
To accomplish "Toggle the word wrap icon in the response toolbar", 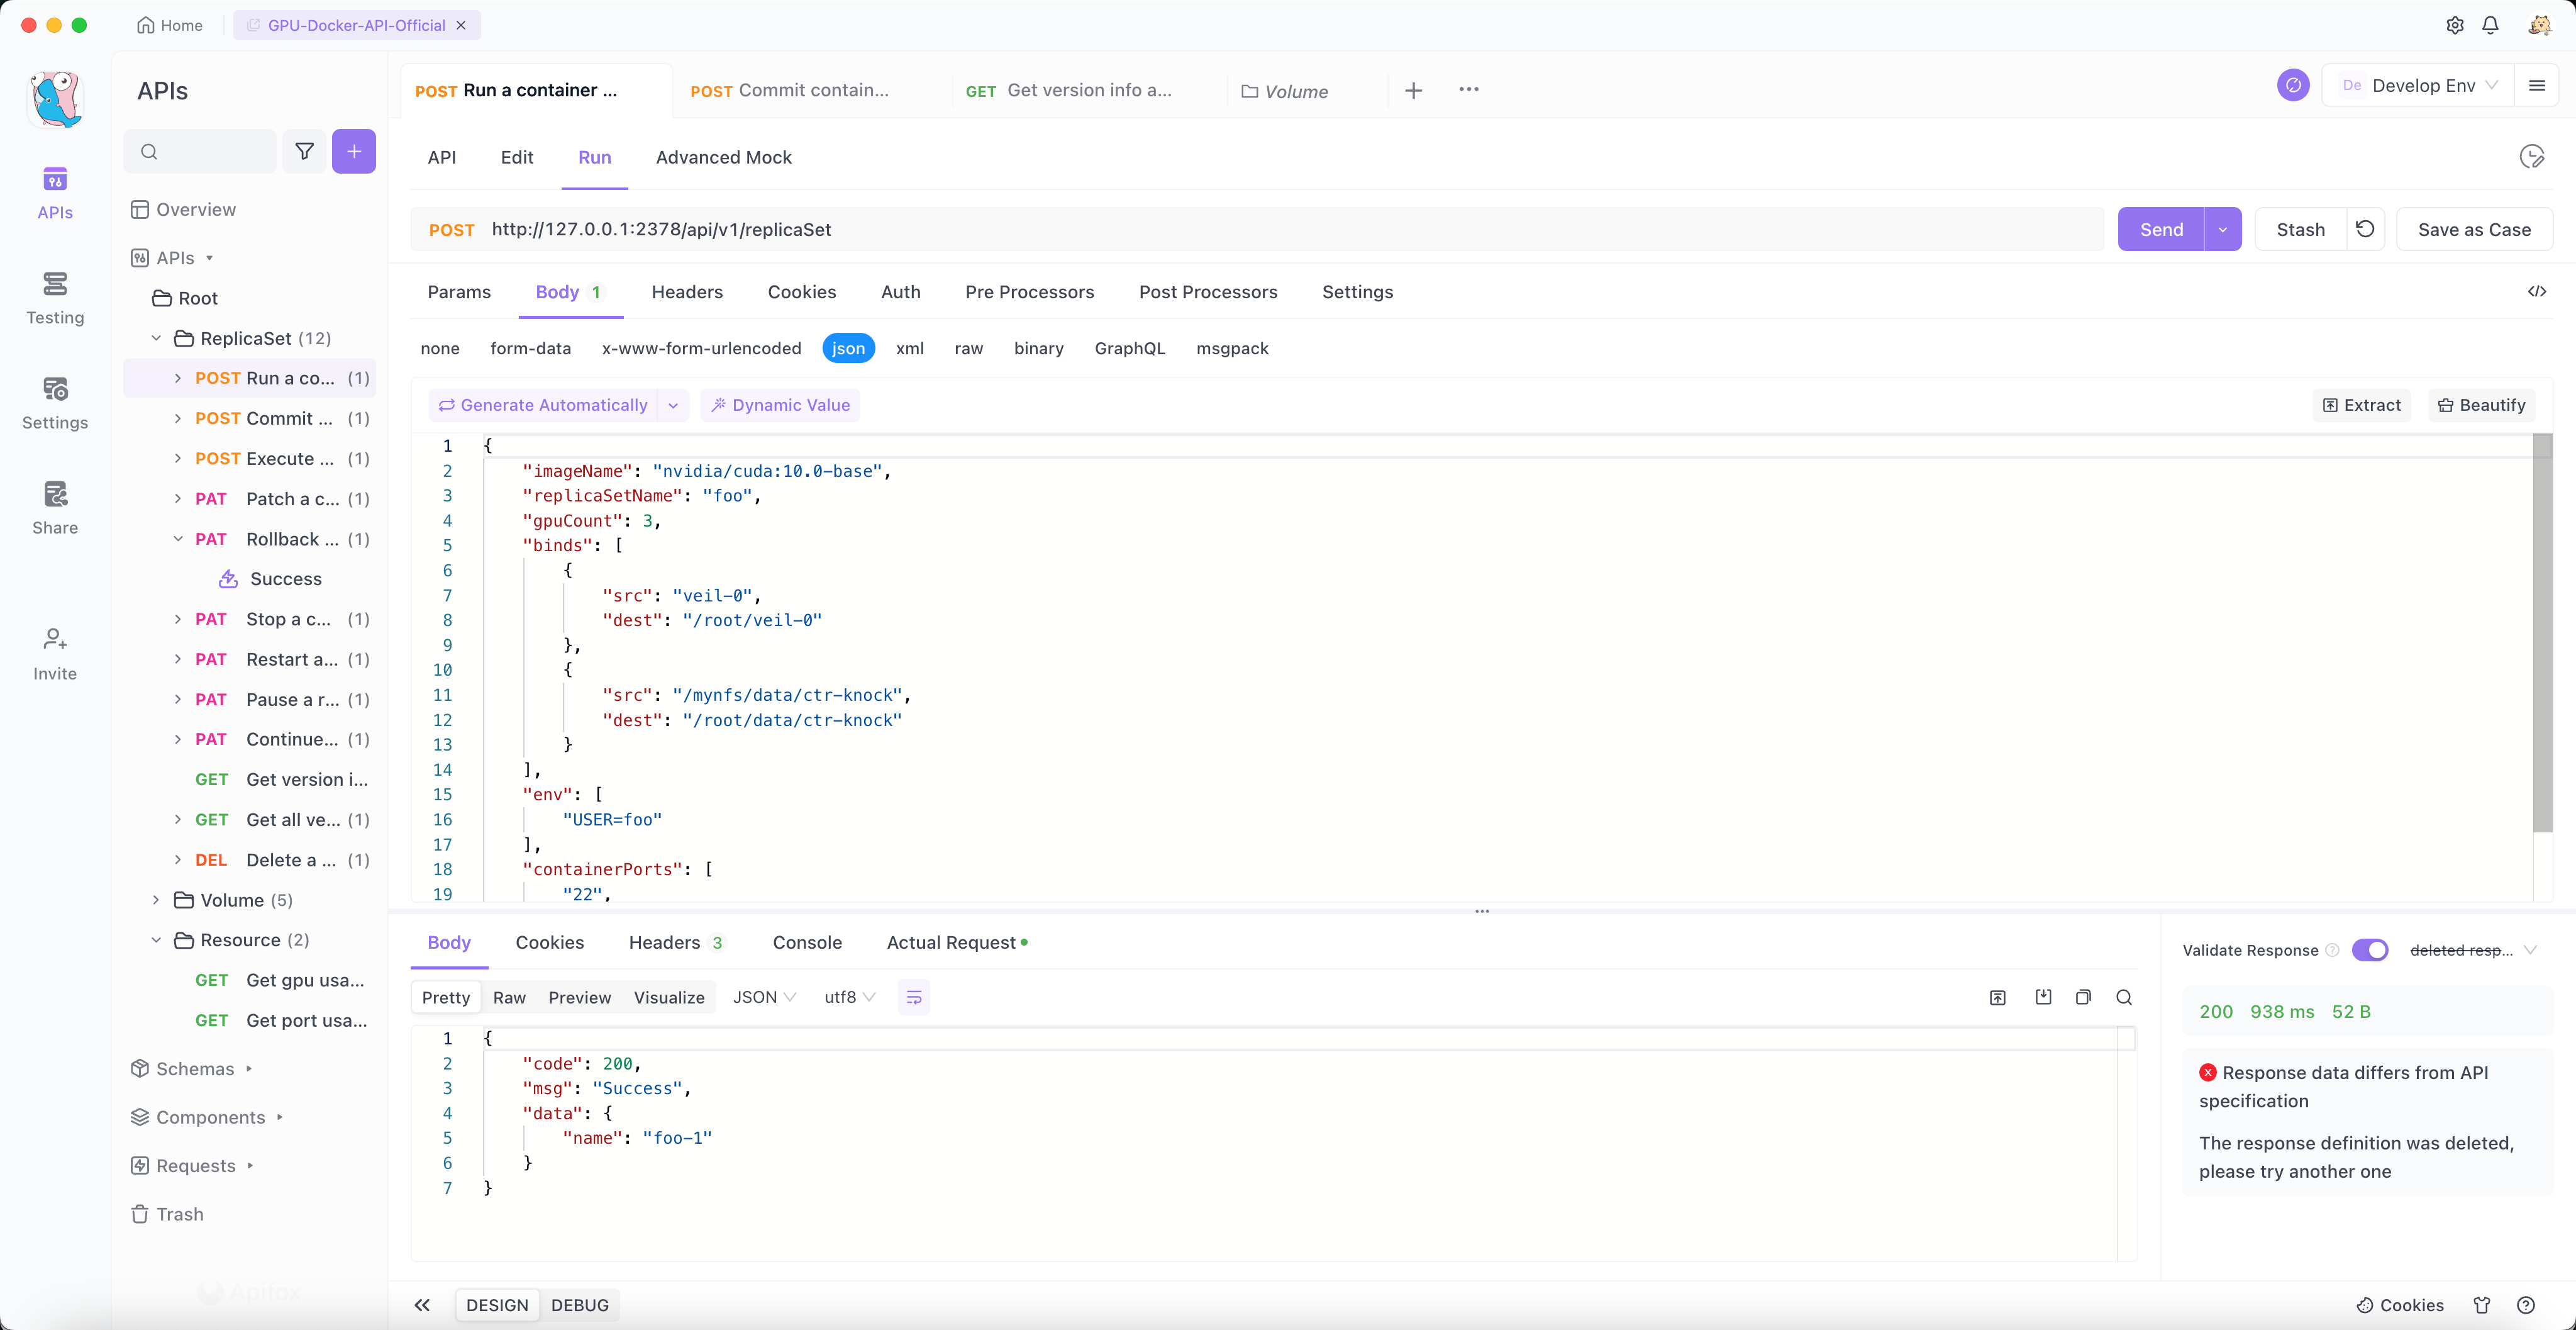I will (913, 997).
